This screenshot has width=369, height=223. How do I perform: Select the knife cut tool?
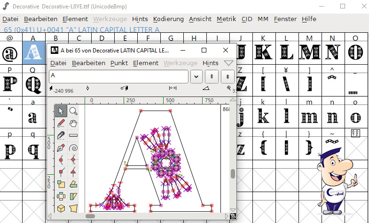[x=61, y=135]
